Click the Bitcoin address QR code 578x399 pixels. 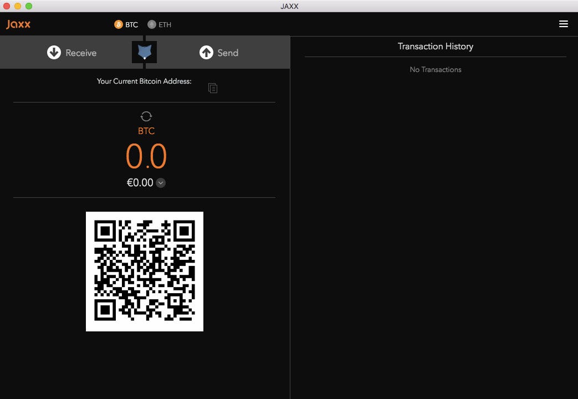point(145,272)
